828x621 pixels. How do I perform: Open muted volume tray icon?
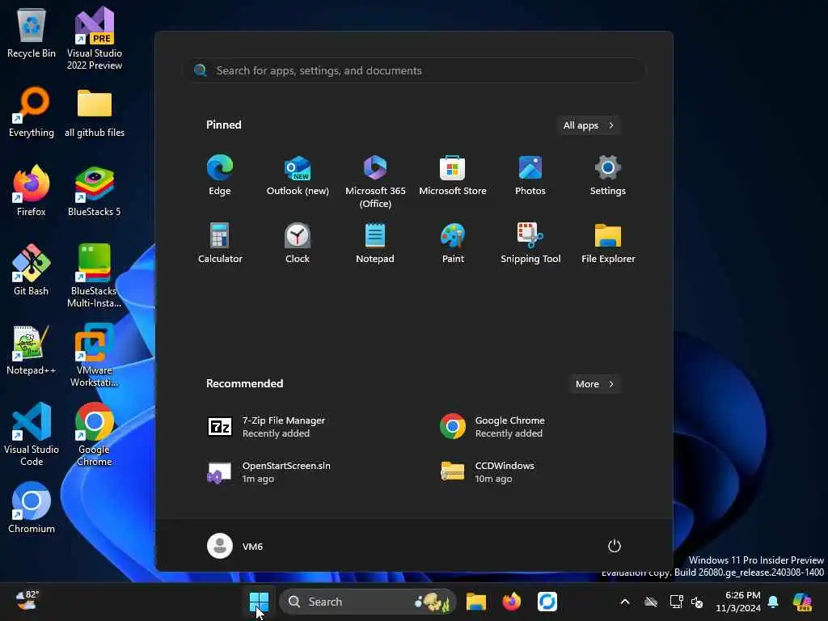[x=697, y=602]
